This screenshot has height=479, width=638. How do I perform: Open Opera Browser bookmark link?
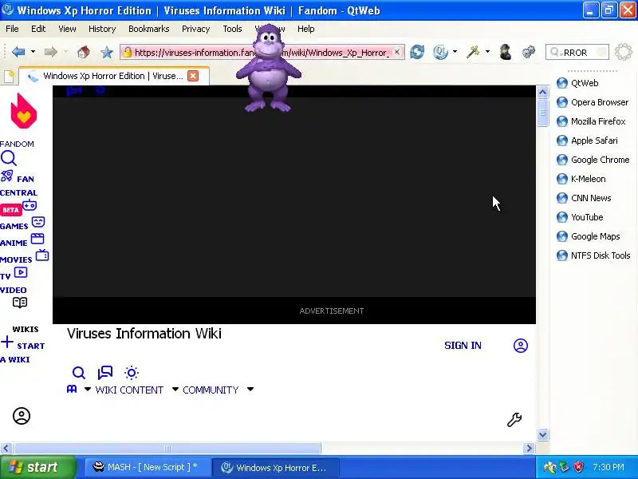coord(593,102)
